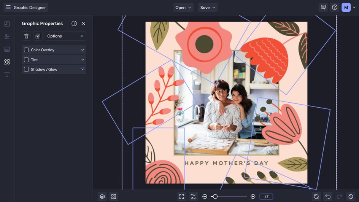This screenshot has width=359, height=202.
Task: Enable the Shadow / Glow checkbox
Action: [26, 69]
